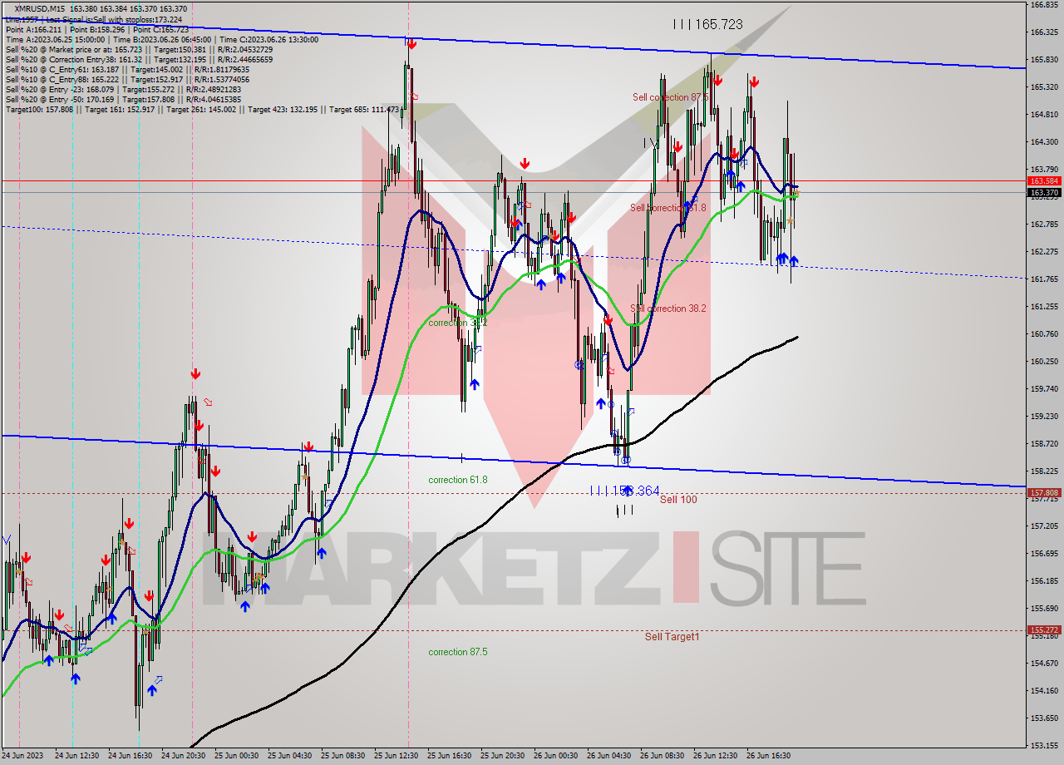Click the 153.155 price axis label

[x=1044, y=746]
